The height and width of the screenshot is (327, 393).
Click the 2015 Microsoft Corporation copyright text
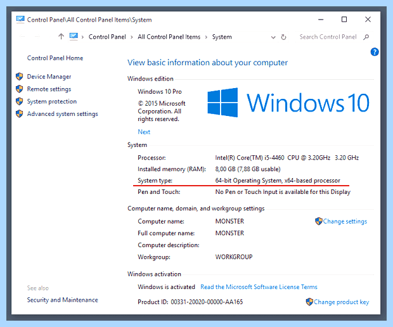pos(162,111)
